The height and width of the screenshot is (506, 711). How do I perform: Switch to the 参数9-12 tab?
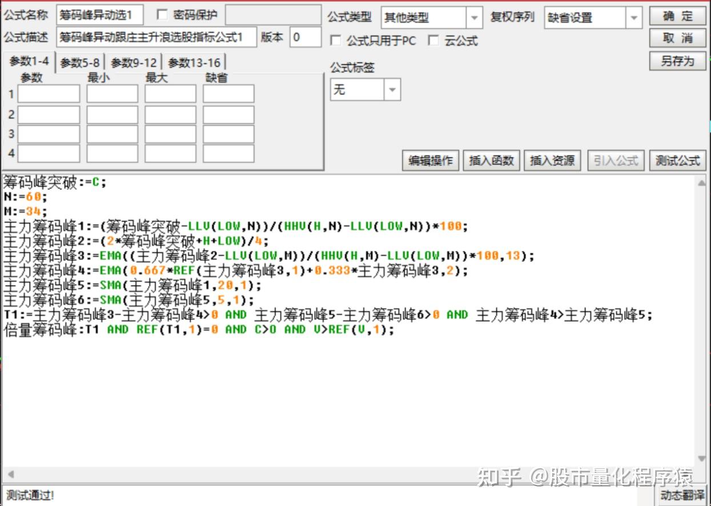tap(134, 63)
